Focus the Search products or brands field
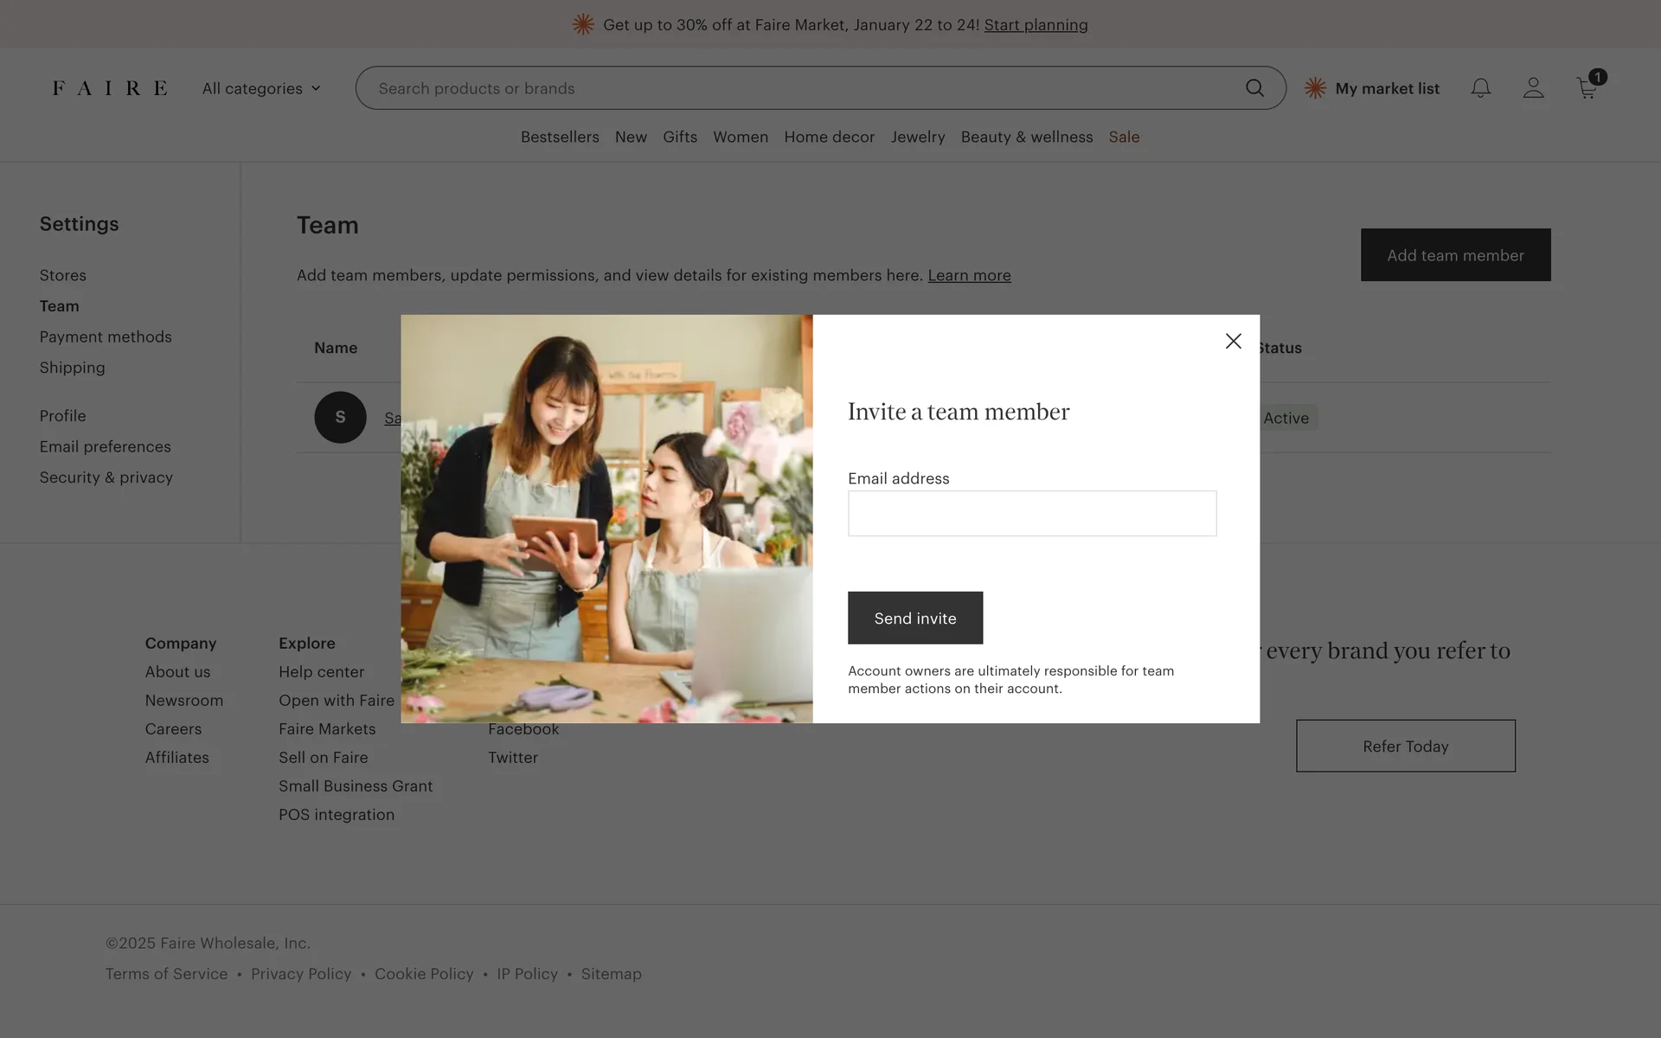Screen dimensions: 1661x1038 tap(796, 88)
